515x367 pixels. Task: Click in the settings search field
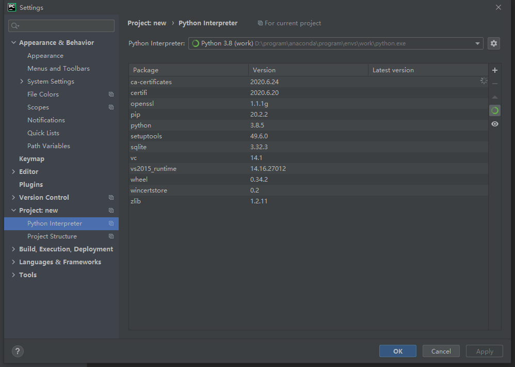point(61,26)
